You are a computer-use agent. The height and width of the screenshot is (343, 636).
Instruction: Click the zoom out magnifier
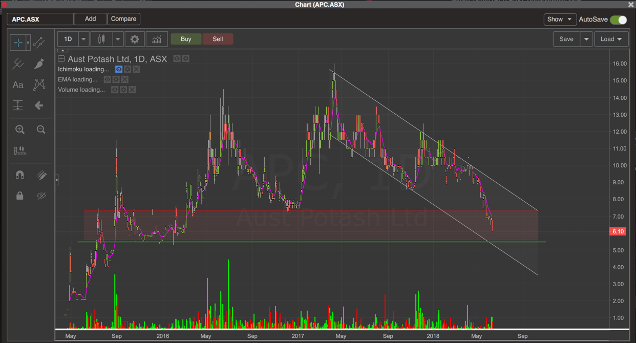tap(41, 130)
